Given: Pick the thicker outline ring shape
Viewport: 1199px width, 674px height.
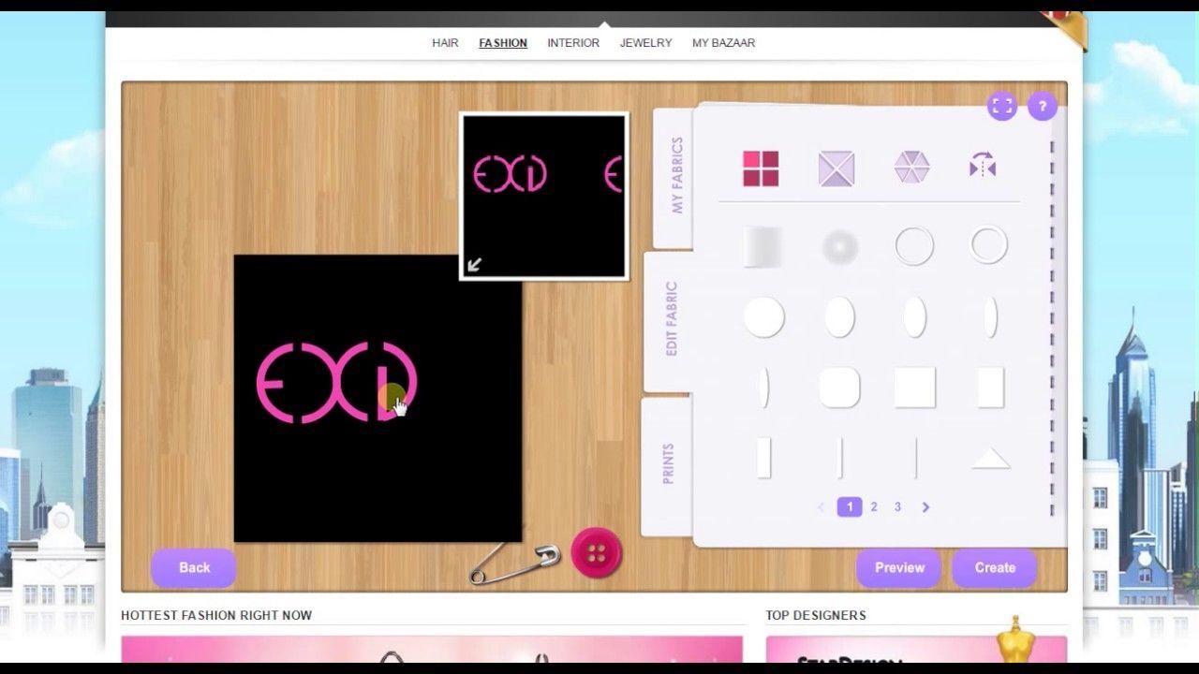Looking at the screenshot, I should click(989, 245).
